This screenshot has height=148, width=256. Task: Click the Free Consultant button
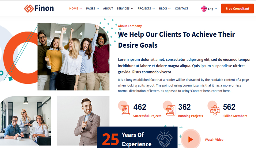[237, 9]
